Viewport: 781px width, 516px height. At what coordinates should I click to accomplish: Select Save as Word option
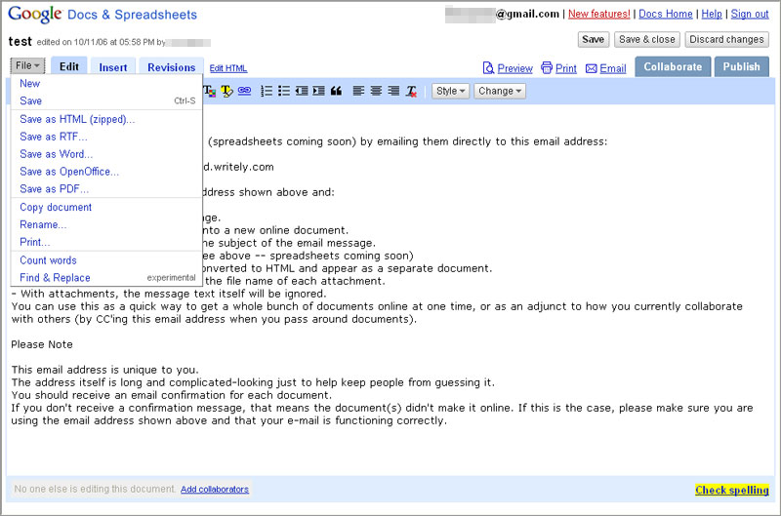point(106,154)
